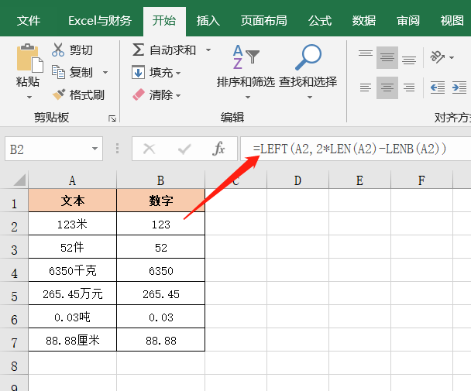This screenshot has height=391, width=471.
Task: Open the Formulas (公式) ribbon tab
Action: pyautogui.click(x=320, y=21)
